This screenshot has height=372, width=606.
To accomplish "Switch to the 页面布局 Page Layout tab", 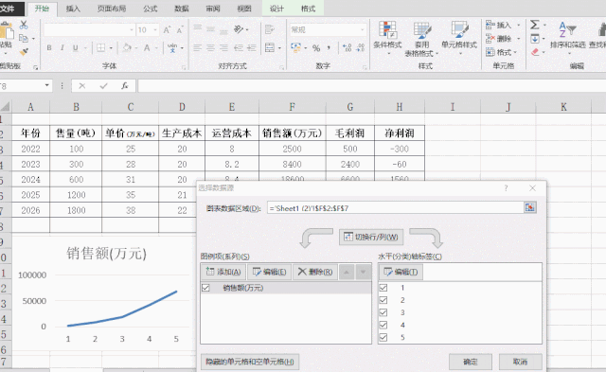I will [112, 9].
